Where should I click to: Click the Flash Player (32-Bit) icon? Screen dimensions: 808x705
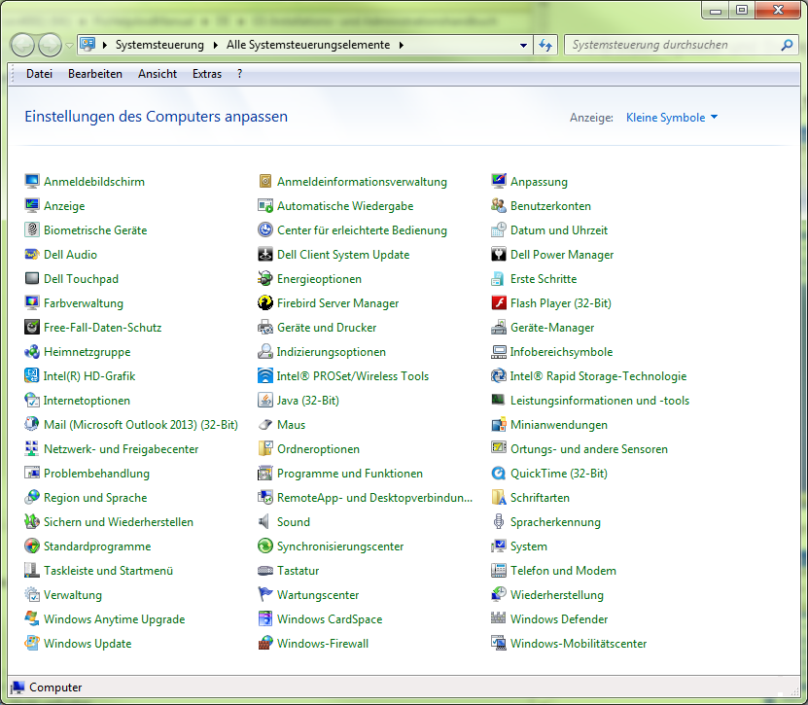coord(498,302)
